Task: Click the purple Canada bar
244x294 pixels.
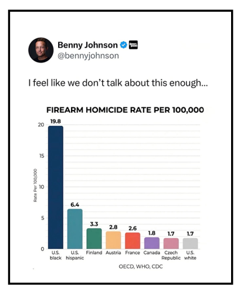Action: coord(152,243)
